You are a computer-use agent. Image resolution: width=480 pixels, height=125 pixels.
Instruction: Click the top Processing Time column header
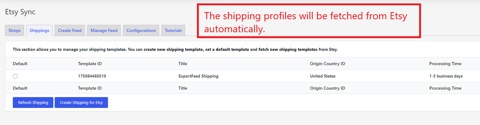445,64
